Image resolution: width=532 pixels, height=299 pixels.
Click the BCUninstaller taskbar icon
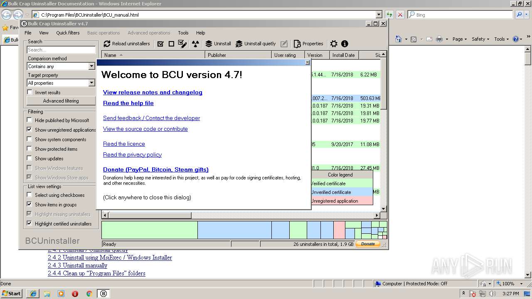[x=103, y=294]
